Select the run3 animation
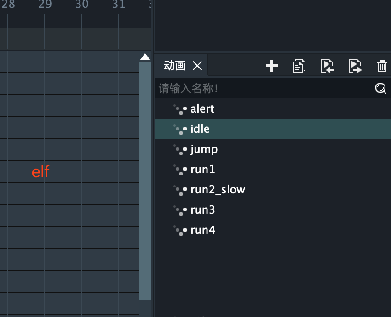This screenshot has height=317, width=391. click(x=203, y=210)
